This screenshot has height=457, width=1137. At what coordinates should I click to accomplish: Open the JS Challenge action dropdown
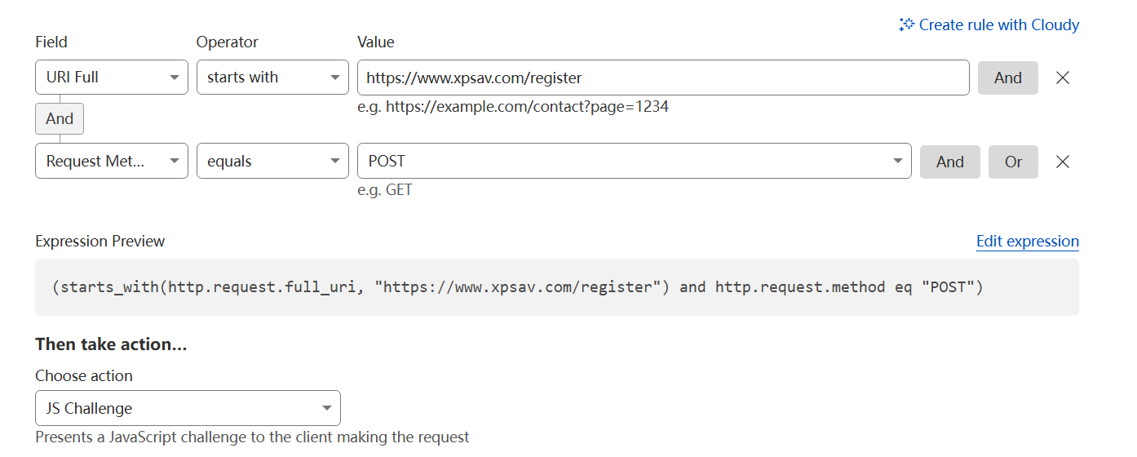(x=188, y=408)
